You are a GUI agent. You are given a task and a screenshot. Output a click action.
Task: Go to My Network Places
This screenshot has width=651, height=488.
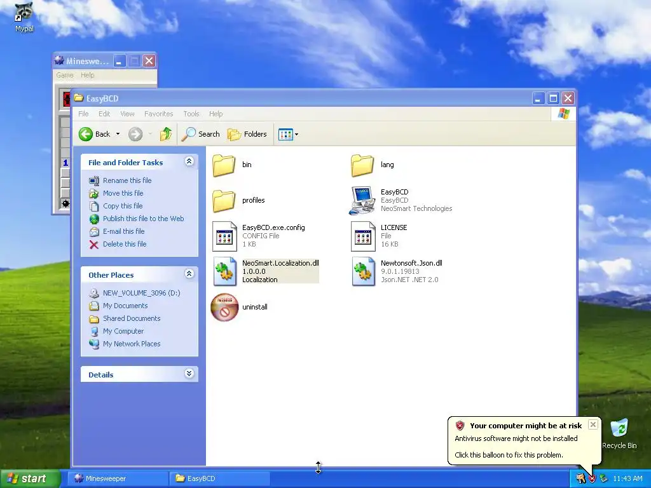point(132,344)
